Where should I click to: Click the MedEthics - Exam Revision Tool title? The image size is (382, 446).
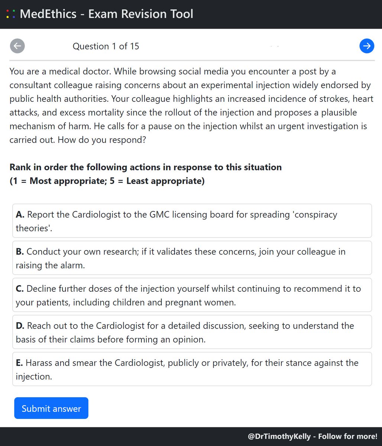tap(106, 14)
